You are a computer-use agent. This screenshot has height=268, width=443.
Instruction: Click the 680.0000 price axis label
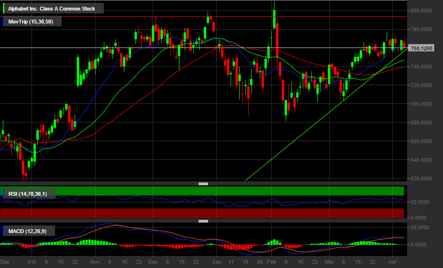tap(421, 123)
